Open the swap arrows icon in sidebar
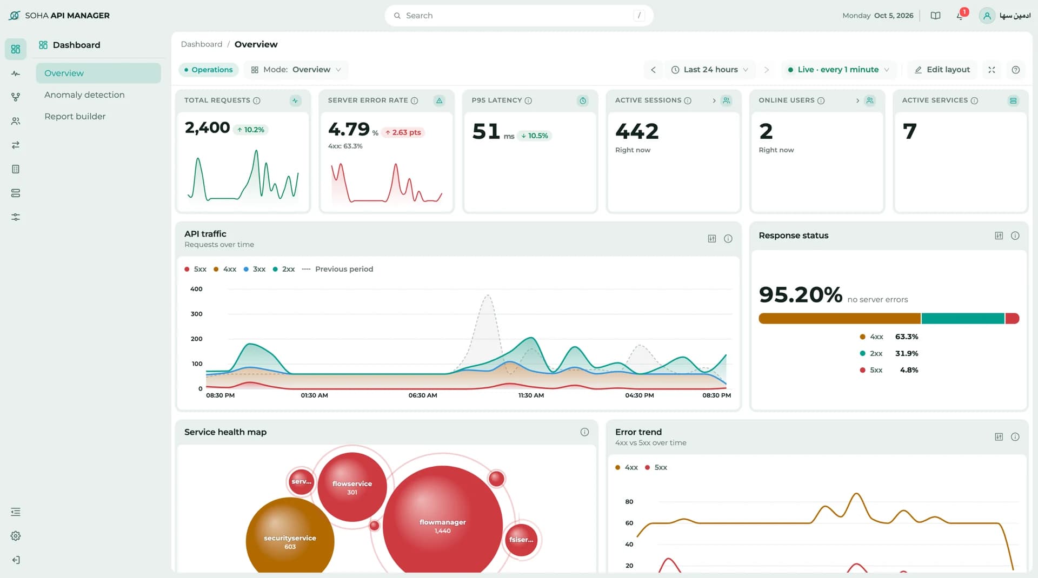 pyautogui.click(x=16, y=145)
